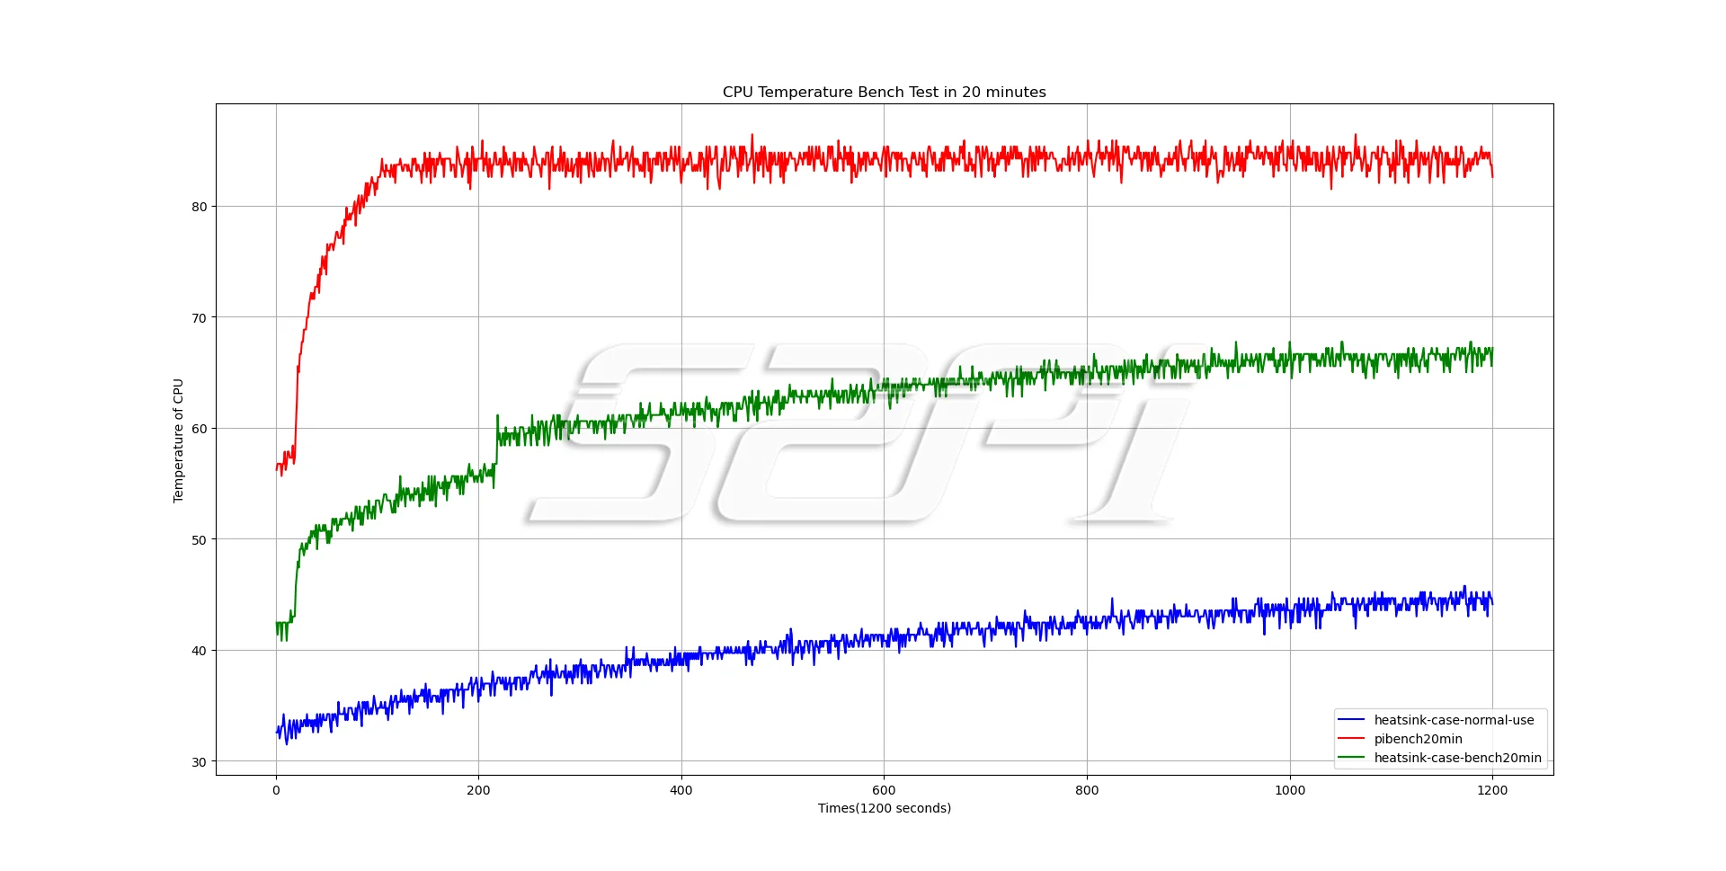
Task: Click the red line swatch in legend
Action: coord(1351,739)
